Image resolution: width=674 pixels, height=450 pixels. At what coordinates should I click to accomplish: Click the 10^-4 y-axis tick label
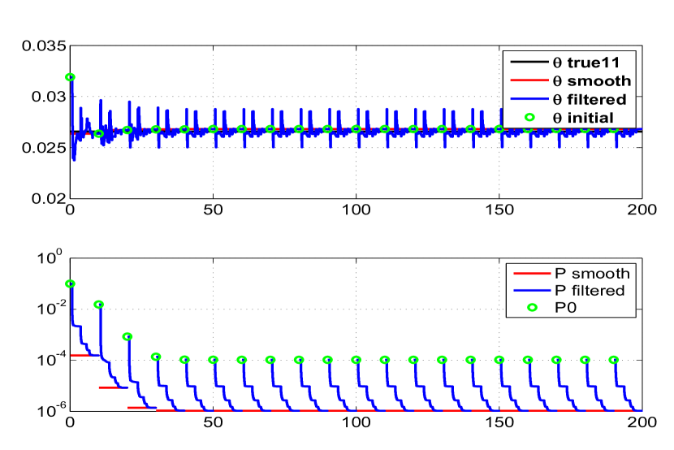(x=50, y=359)
